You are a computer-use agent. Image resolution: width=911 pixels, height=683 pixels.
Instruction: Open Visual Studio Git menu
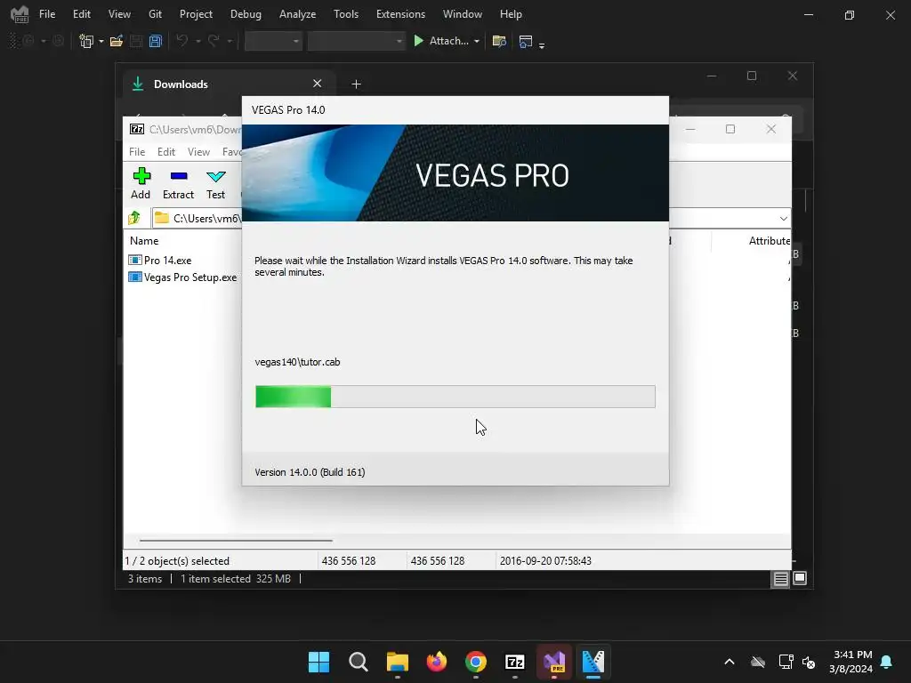pos(155,14)
